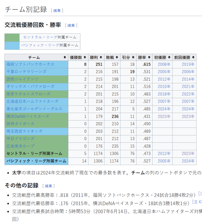Sort by 勝率 column sort arrows

pyautogui.click(x=149, y=57)
